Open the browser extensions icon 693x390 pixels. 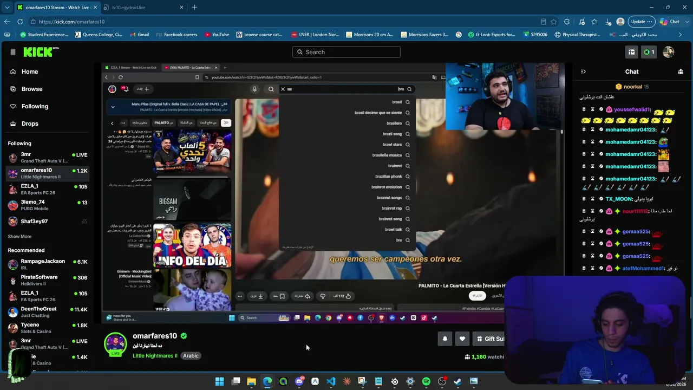pos(567,22)
